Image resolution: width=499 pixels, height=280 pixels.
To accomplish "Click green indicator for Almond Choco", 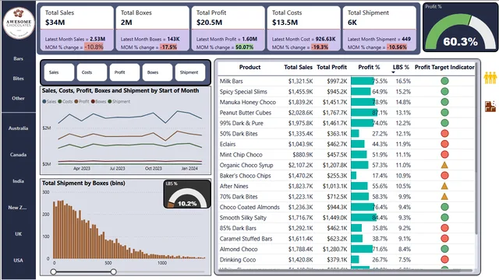I will pyautogui.click(x=444, y=249).
